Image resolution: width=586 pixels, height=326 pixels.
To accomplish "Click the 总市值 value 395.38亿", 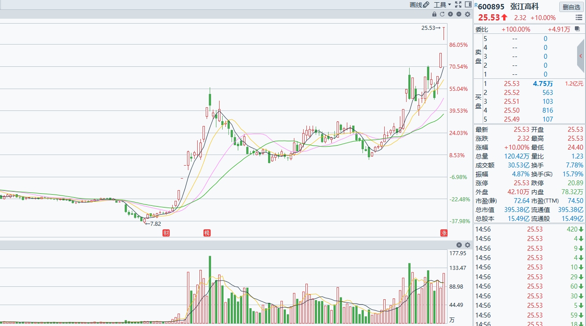I will [516, 210].
